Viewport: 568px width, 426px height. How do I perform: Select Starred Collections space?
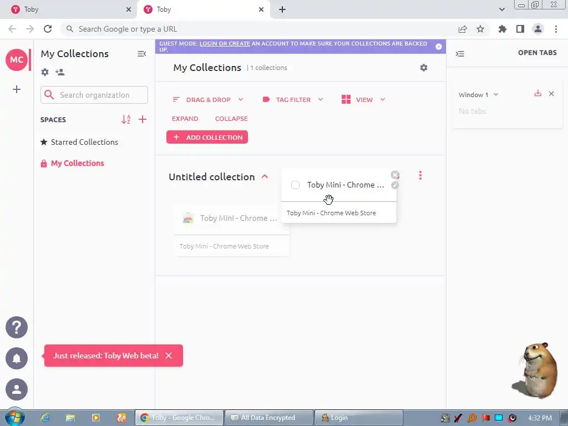pos(79,142)
